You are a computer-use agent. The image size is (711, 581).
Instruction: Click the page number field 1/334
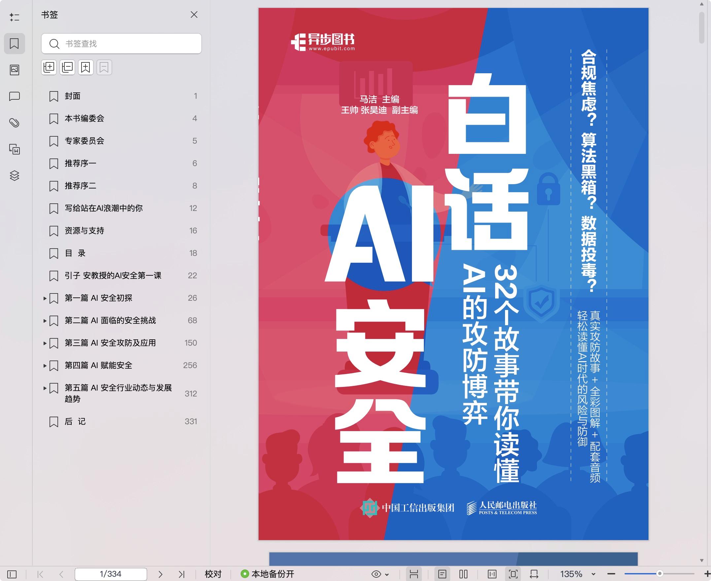pyautogui.click(x=111, y=574)
